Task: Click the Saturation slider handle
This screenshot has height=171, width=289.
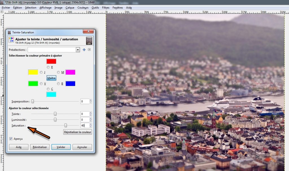Action: click(x=66, y=125)
